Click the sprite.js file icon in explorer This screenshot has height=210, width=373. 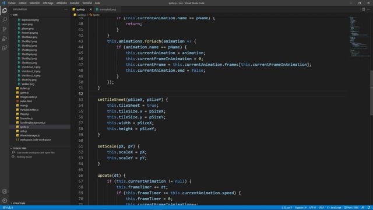point(17,127)
